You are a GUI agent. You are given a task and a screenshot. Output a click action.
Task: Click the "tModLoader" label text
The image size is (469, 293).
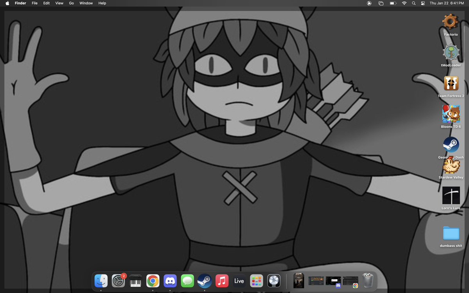click(x=451, y=65)
